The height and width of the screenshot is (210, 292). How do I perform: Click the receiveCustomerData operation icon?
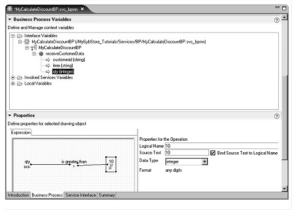pyautogui.click(x=41, y=54)
